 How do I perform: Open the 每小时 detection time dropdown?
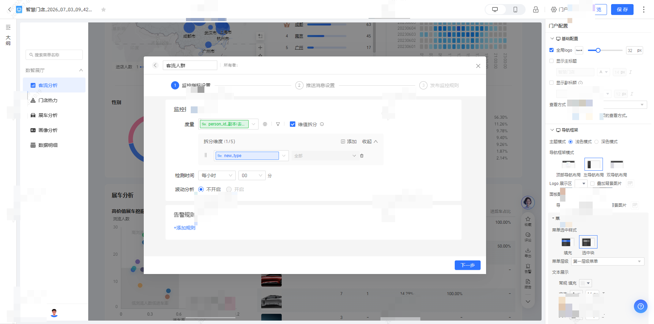coord(217,175)
